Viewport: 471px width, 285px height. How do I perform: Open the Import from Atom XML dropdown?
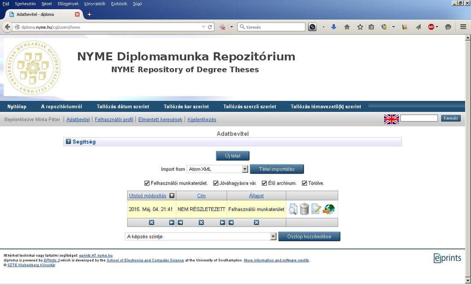(x=217, y=169)
